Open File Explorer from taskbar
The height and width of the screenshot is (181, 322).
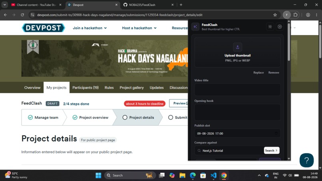182,175
